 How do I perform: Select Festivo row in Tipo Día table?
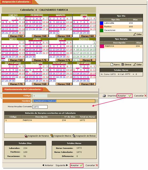tap(121, 27)
